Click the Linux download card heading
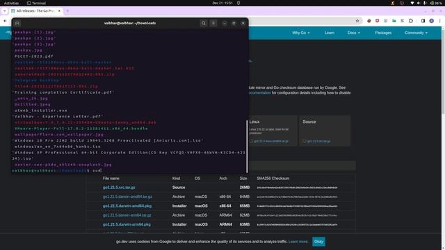Image resolution: width=445 pixels, height=250 pixels. 254,122
